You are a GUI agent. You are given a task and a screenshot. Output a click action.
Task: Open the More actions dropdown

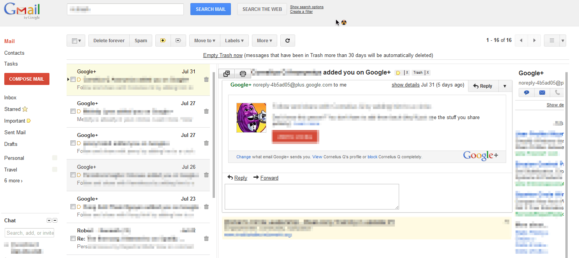click(264, 41)
